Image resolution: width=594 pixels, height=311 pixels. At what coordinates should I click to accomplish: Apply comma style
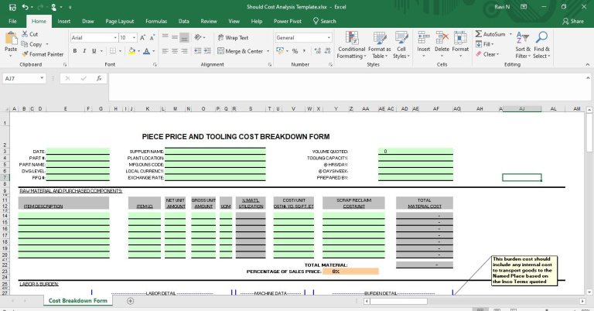[304, 51]
